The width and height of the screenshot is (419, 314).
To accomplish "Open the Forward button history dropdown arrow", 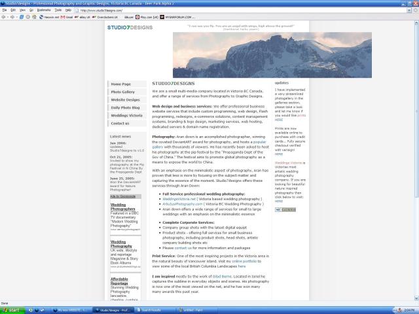I will [x=16, y=17].
